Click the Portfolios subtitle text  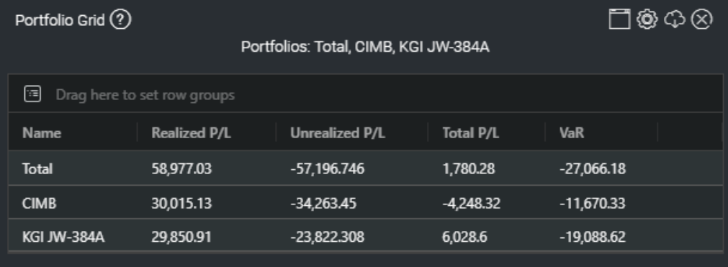point(365,47)
